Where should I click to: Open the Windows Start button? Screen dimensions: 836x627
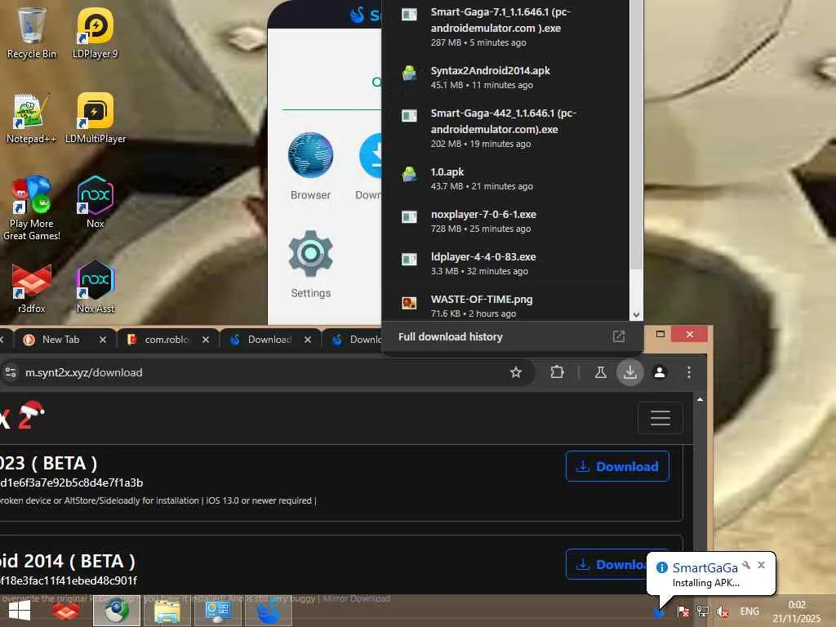[x=20, y=611]
